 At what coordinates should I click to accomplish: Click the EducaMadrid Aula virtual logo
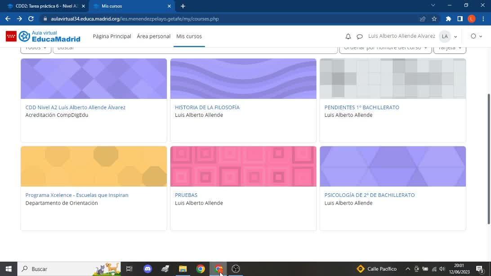tap(43, 36)
